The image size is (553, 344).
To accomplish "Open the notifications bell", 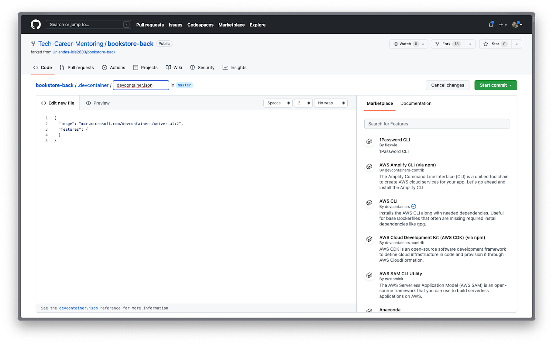I will coord(491,25).
